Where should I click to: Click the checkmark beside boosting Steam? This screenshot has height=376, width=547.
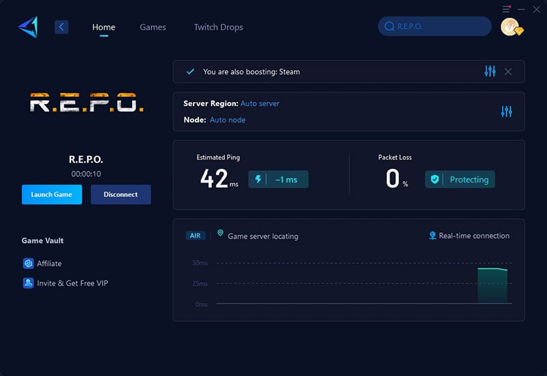coord(190,72)
